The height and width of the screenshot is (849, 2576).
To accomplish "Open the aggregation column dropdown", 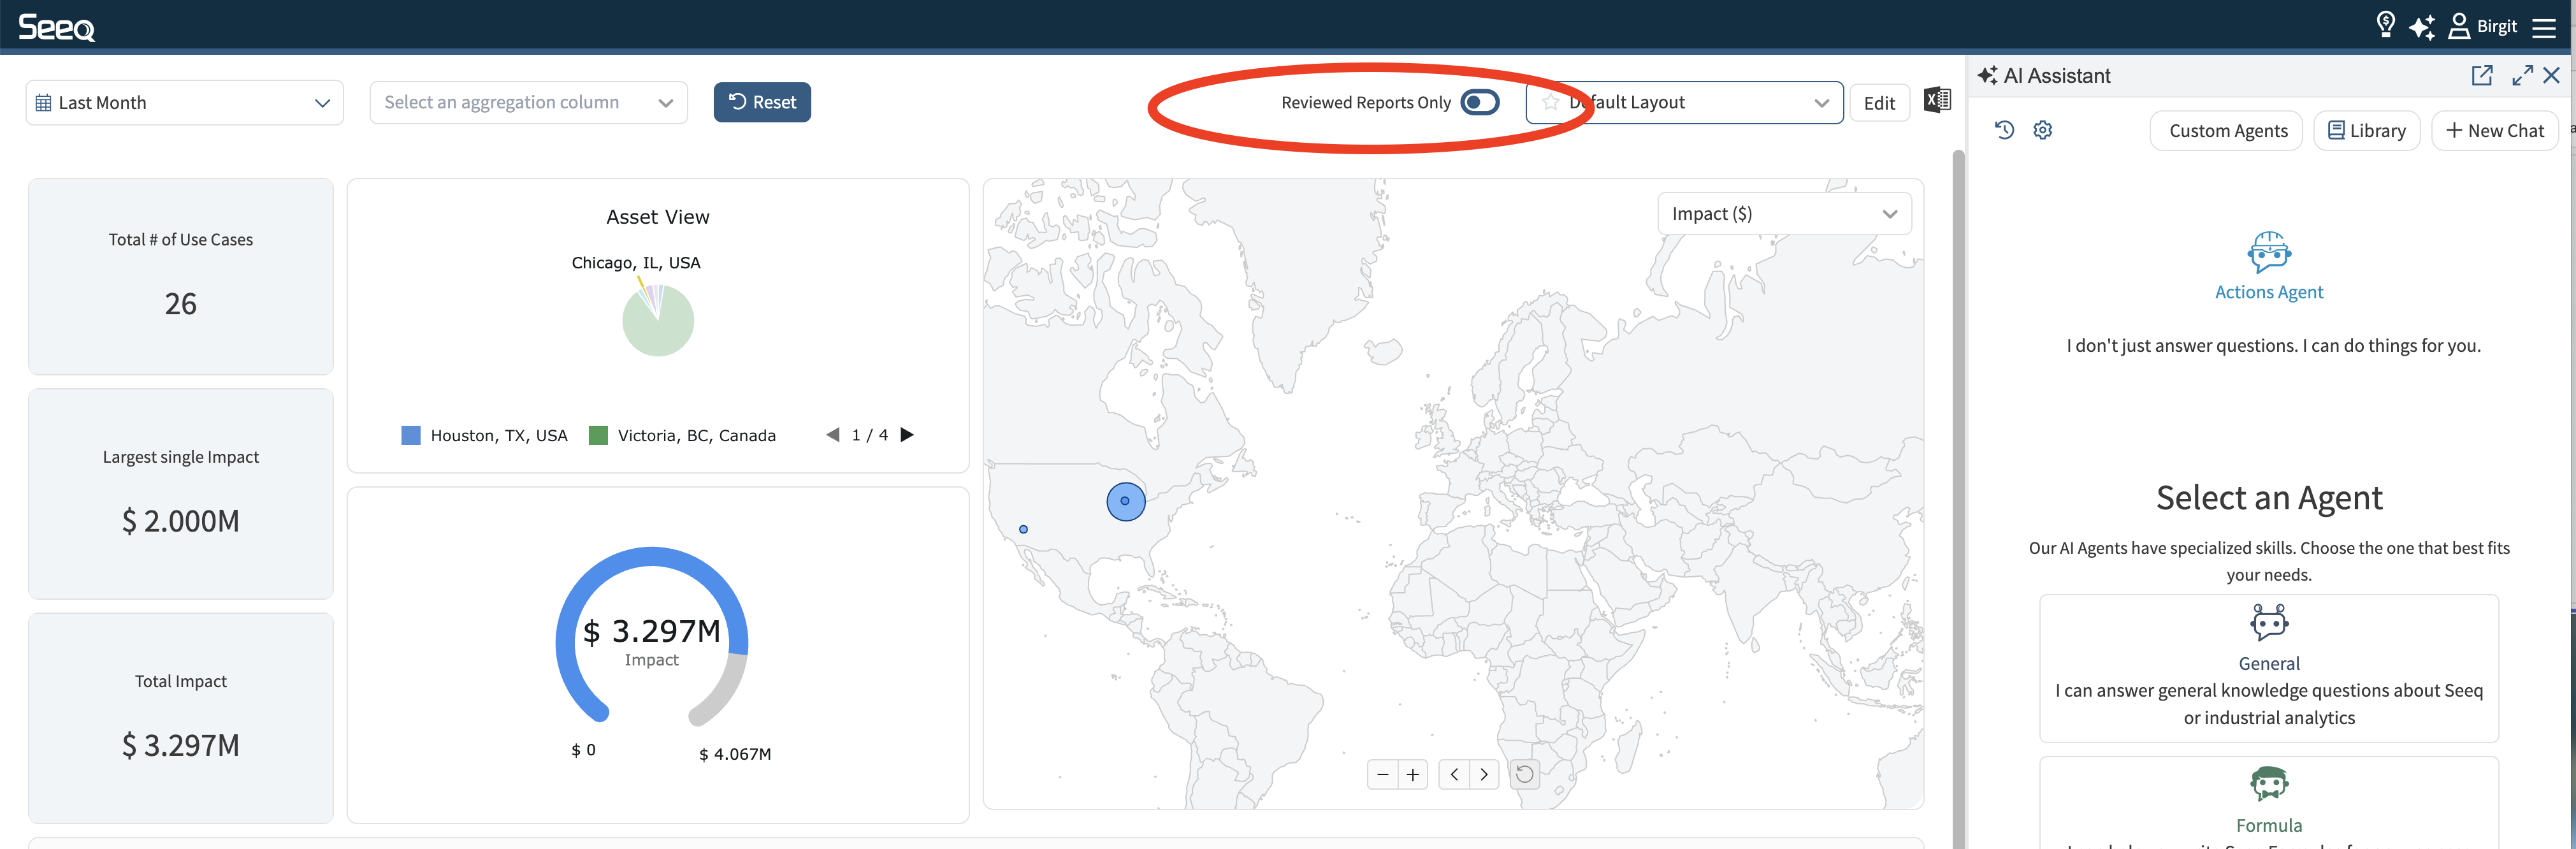I will point(528,103).
